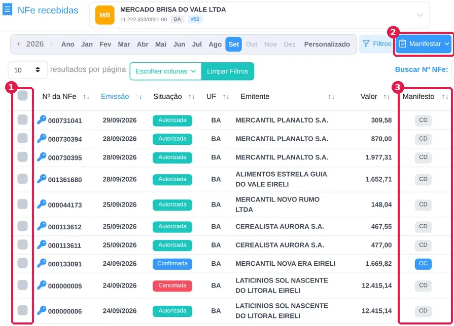
Task: Go to previous year with left arrow
Action: click(19, 44)
